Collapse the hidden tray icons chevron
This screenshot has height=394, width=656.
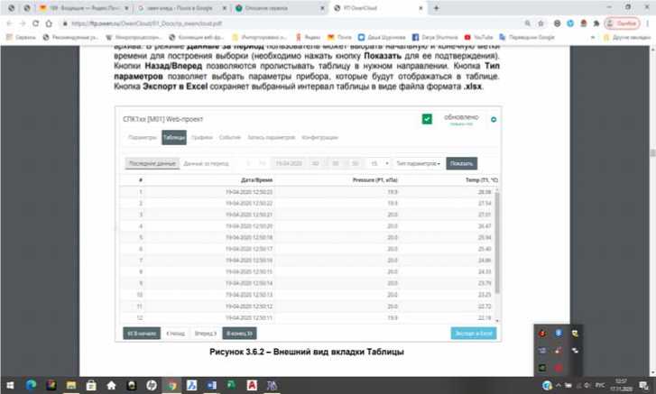(559, 385)
